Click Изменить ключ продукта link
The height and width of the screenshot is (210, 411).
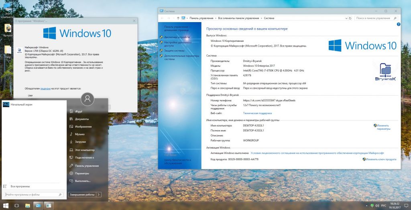pyautogui.click(x=381, y=159)
